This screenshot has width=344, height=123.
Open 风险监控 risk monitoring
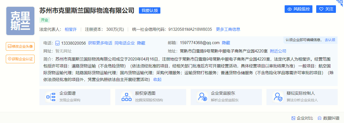pos(299,9)
